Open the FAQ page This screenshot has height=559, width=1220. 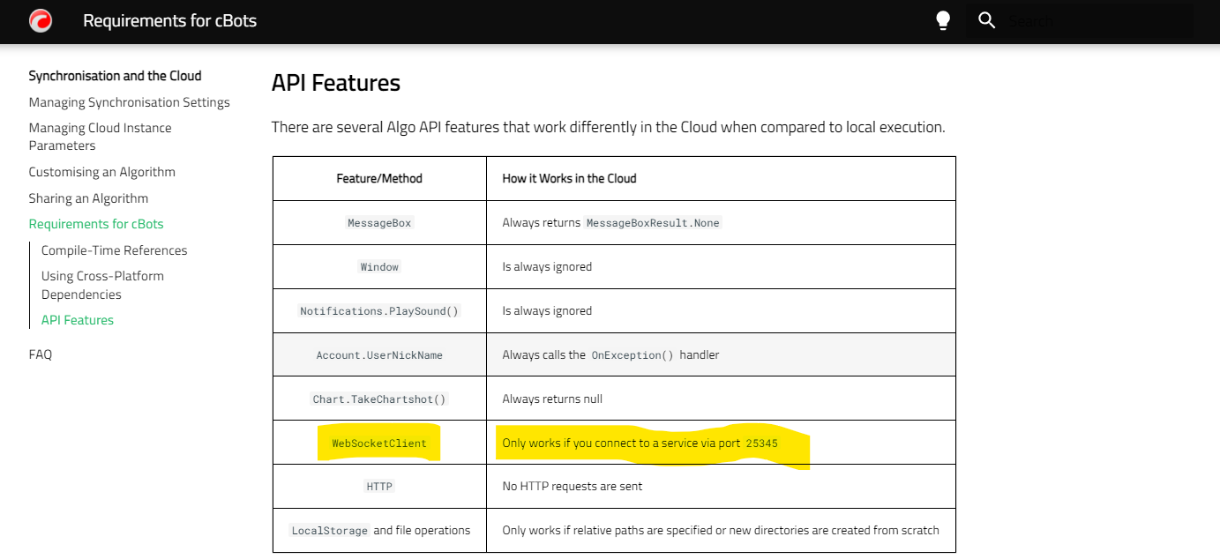click(x=40, y=354)
